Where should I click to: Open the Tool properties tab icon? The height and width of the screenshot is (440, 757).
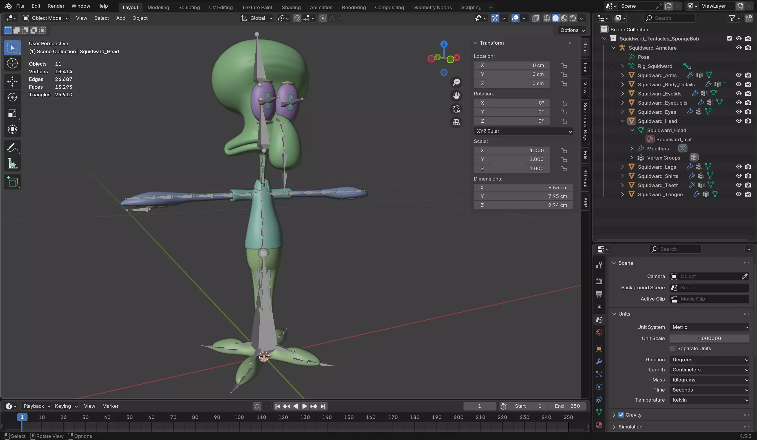[599, 265]
